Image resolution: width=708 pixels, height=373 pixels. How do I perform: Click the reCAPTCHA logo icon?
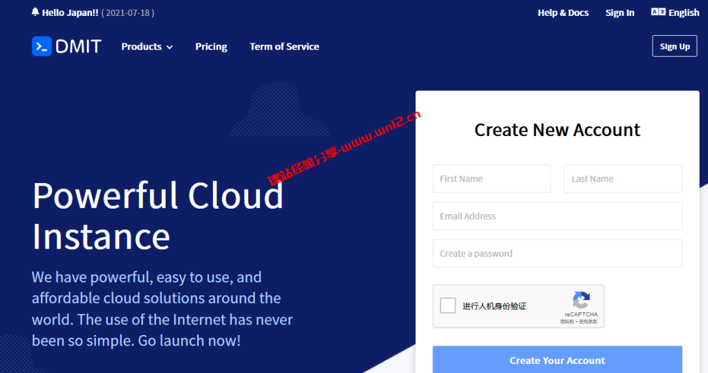pos(581,300)
